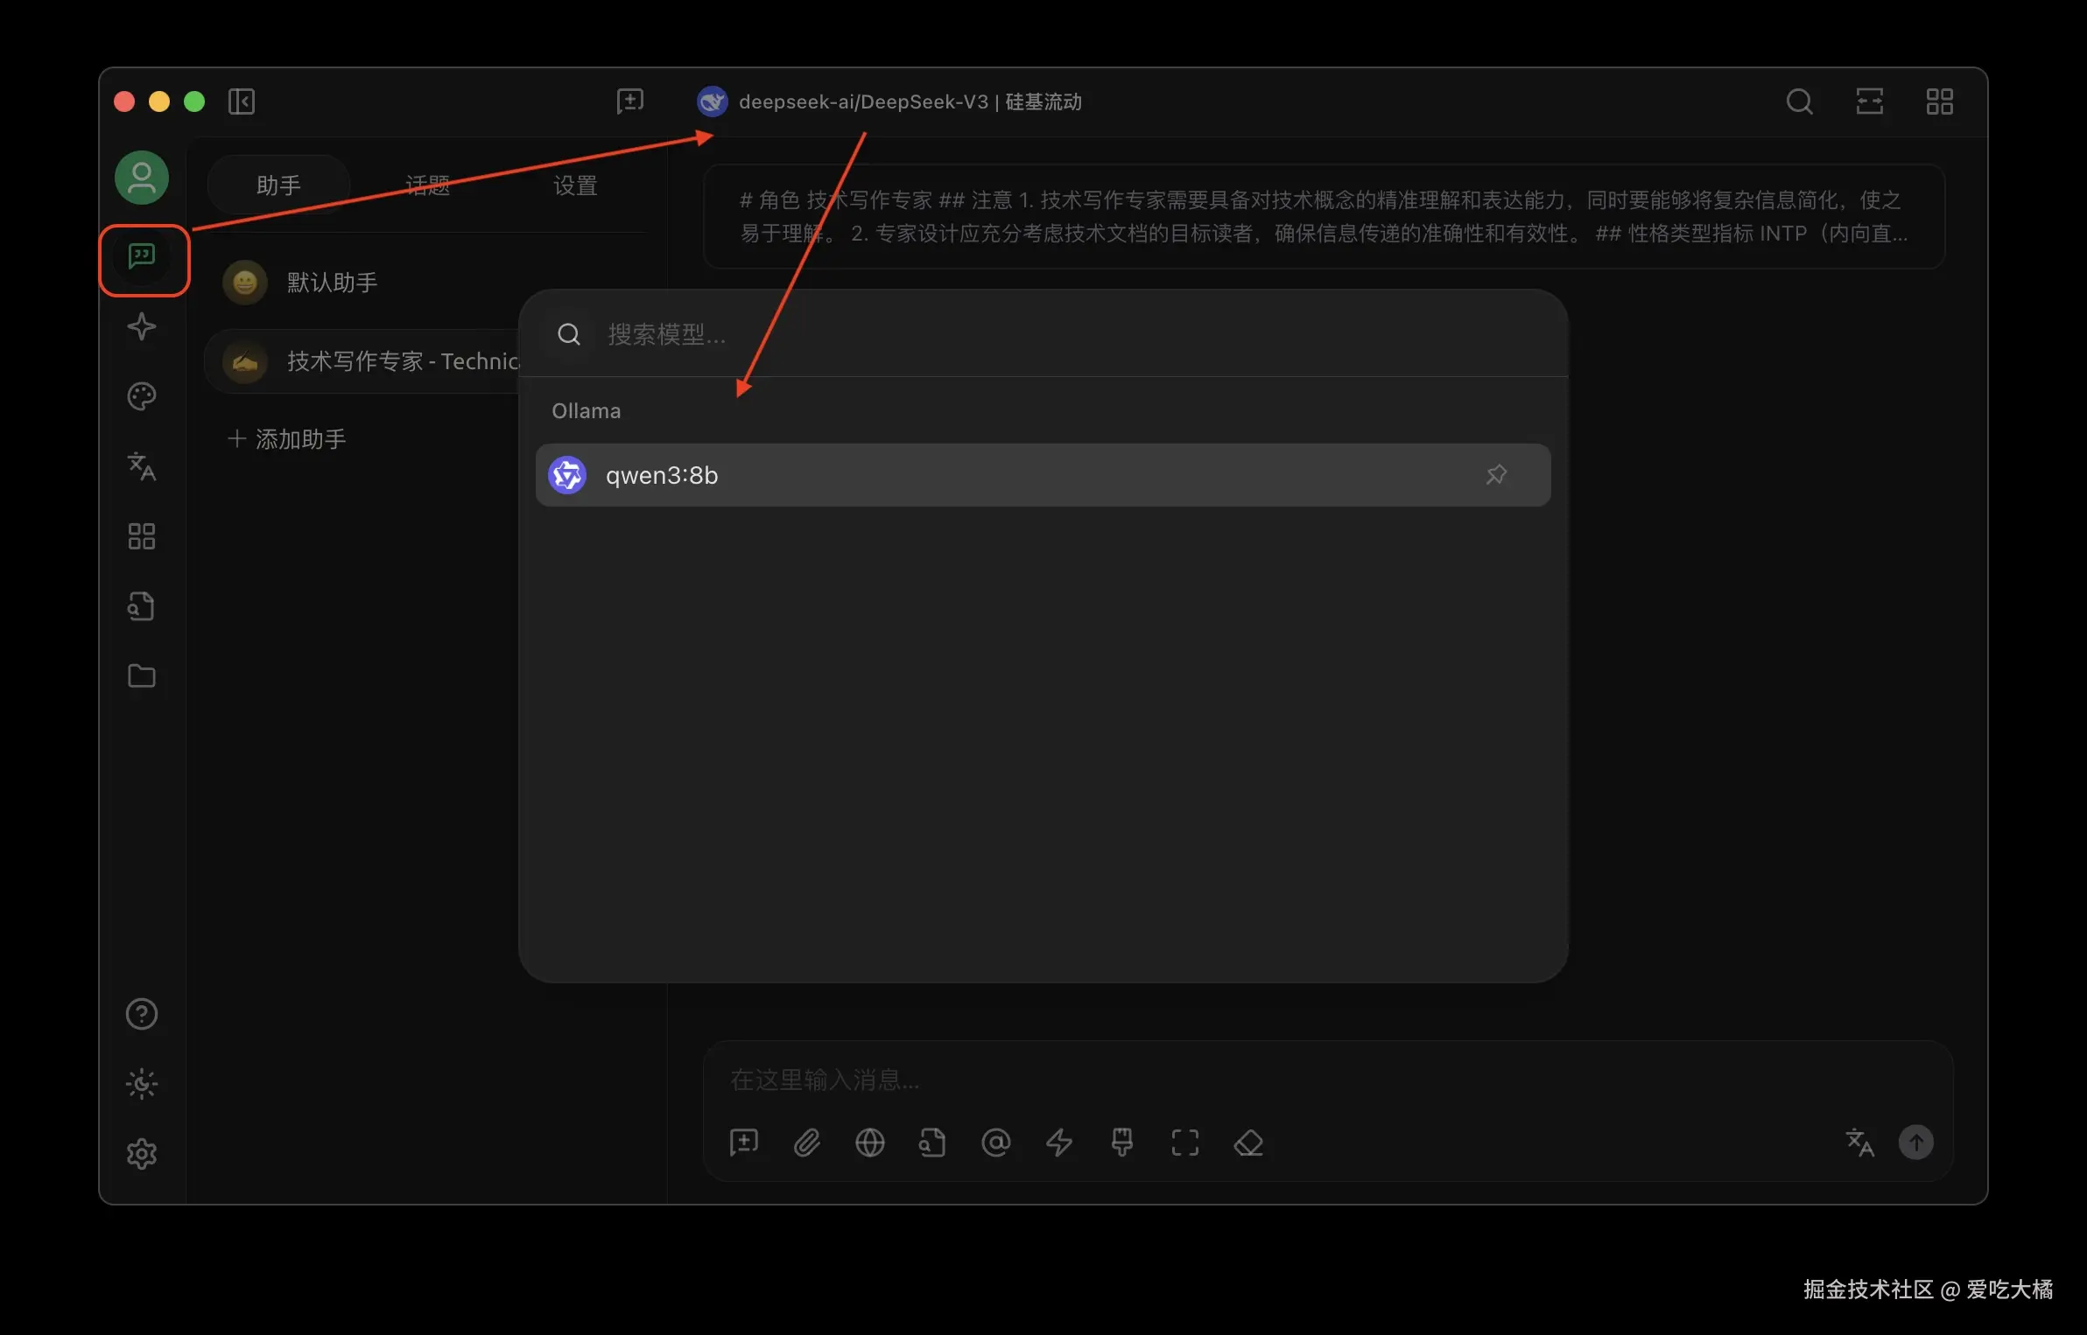Switch to the 话题 tab
Viewport: 2087px width, 1335px height.
428,185
